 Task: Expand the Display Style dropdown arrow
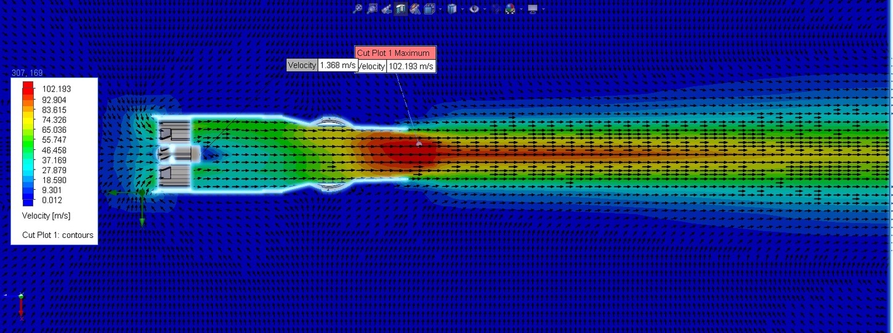(x=463, y=9)
